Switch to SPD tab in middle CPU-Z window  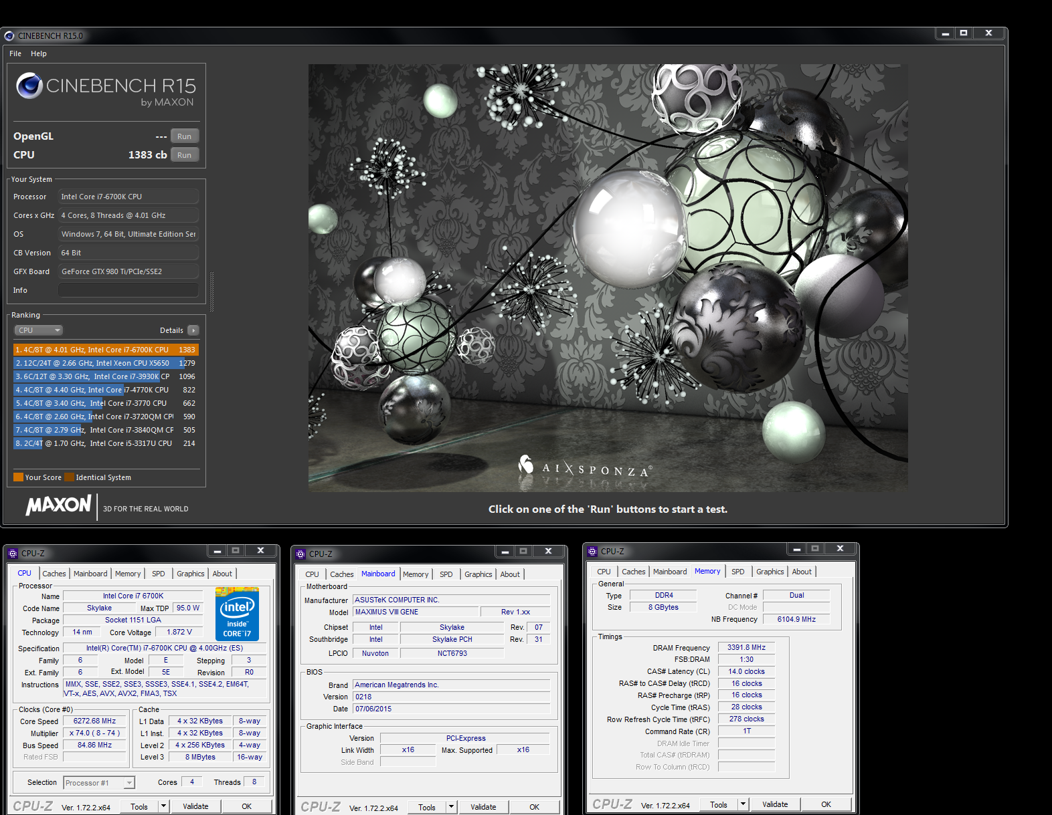(446, 574)
